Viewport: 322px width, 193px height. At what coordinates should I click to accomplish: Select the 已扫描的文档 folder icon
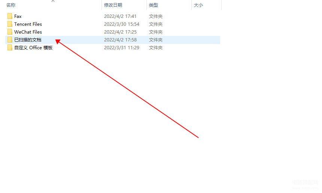click(10, 40)
